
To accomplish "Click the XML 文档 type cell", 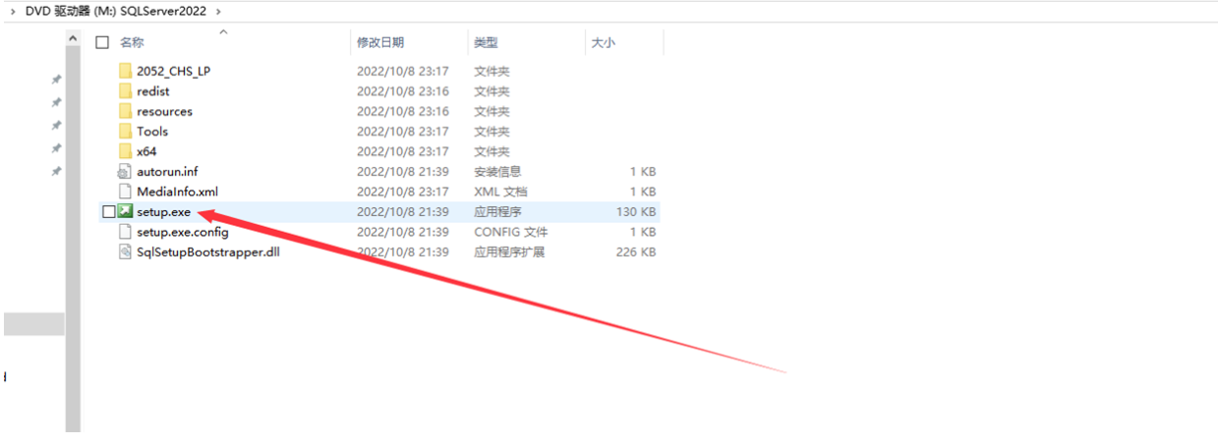I will (x=500, y=192).
